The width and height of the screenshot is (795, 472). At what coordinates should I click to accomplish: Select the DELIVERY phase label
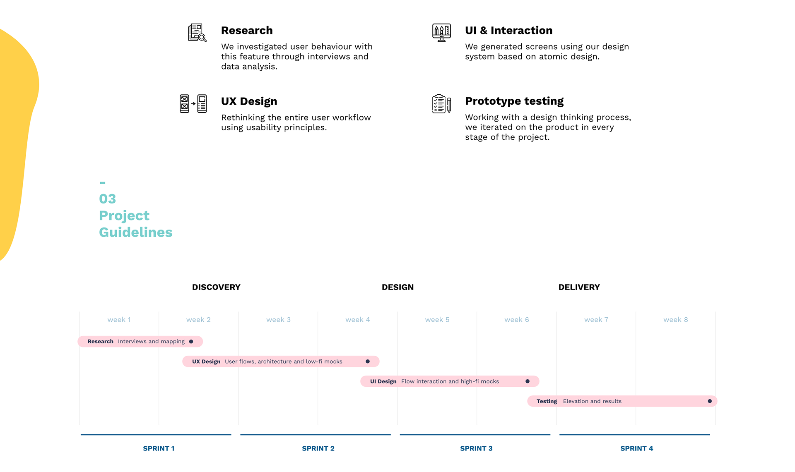tap(579, 288)
